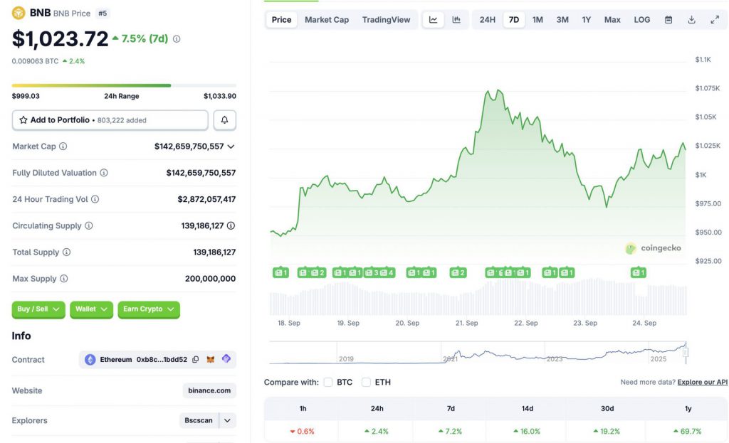Image resolution: width=729 pixels, height=443 pixels.
Task: Open Max Supply info icon
Action: (x=64, y=279)
